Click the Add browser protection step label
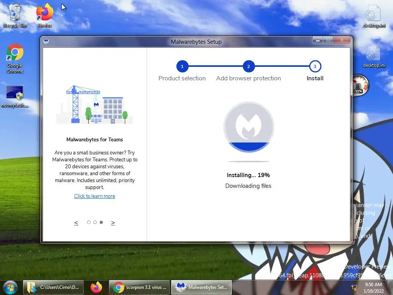Screen dimensions: 393x295 pyautogui.click(x=249, y=78)
